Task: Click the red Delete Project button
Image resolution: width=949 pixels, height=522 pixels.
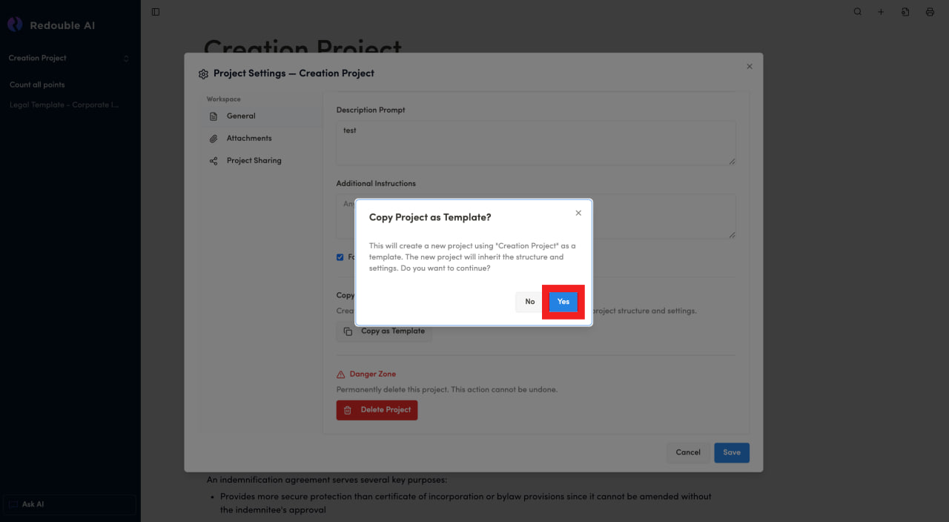Action: [x=377, y=410]
